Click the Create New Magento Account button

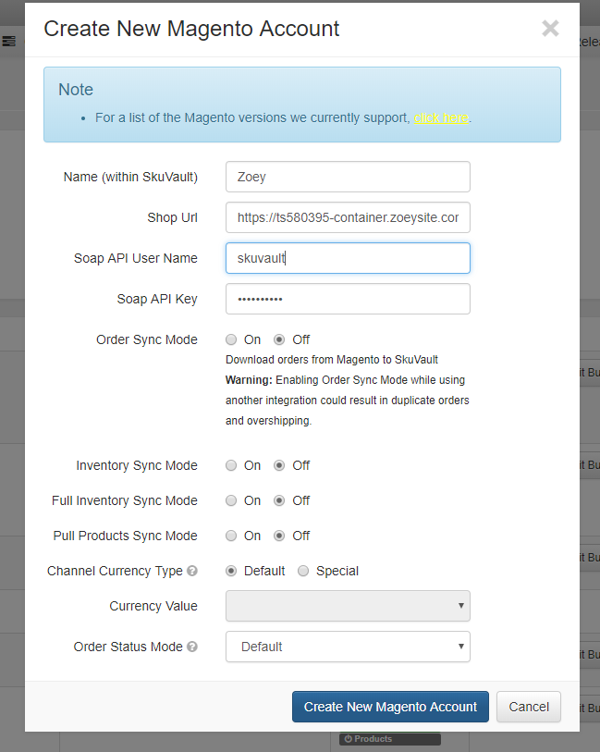point(390,707)
